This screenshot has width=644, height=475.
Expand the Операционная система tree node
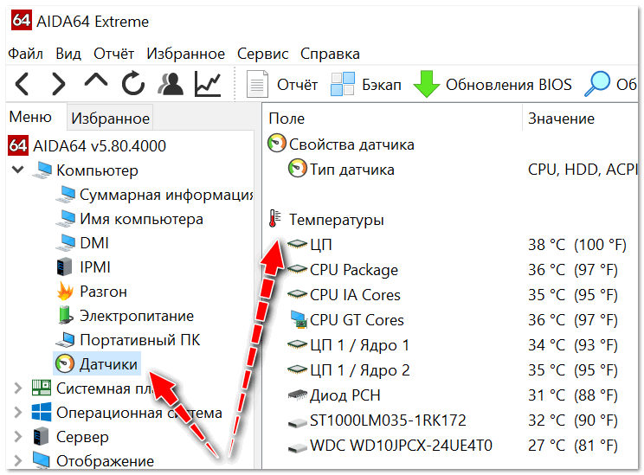(17, 412)
